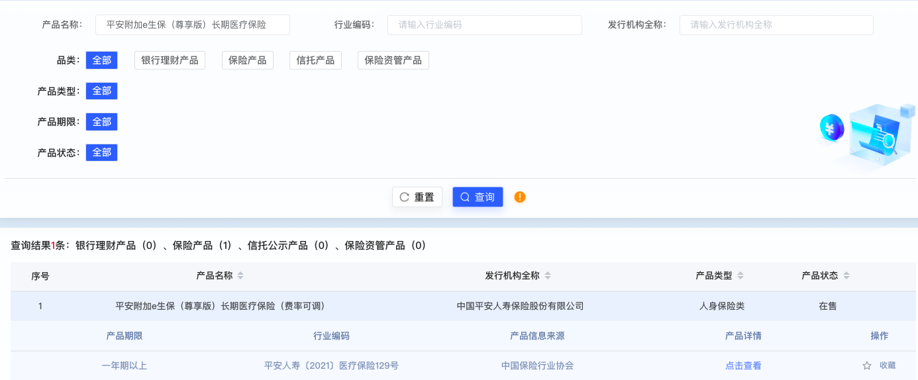Sort by 发行机构全称 column arrows
The width and height of the screenshot is (918, 380).
[x=548, y=276]
